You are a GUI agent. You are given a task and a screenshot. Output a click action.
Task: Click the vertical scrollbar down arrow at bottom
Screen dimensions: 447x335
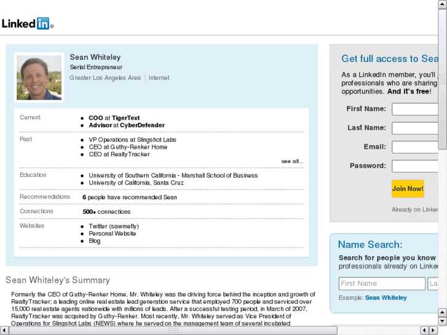442,321
